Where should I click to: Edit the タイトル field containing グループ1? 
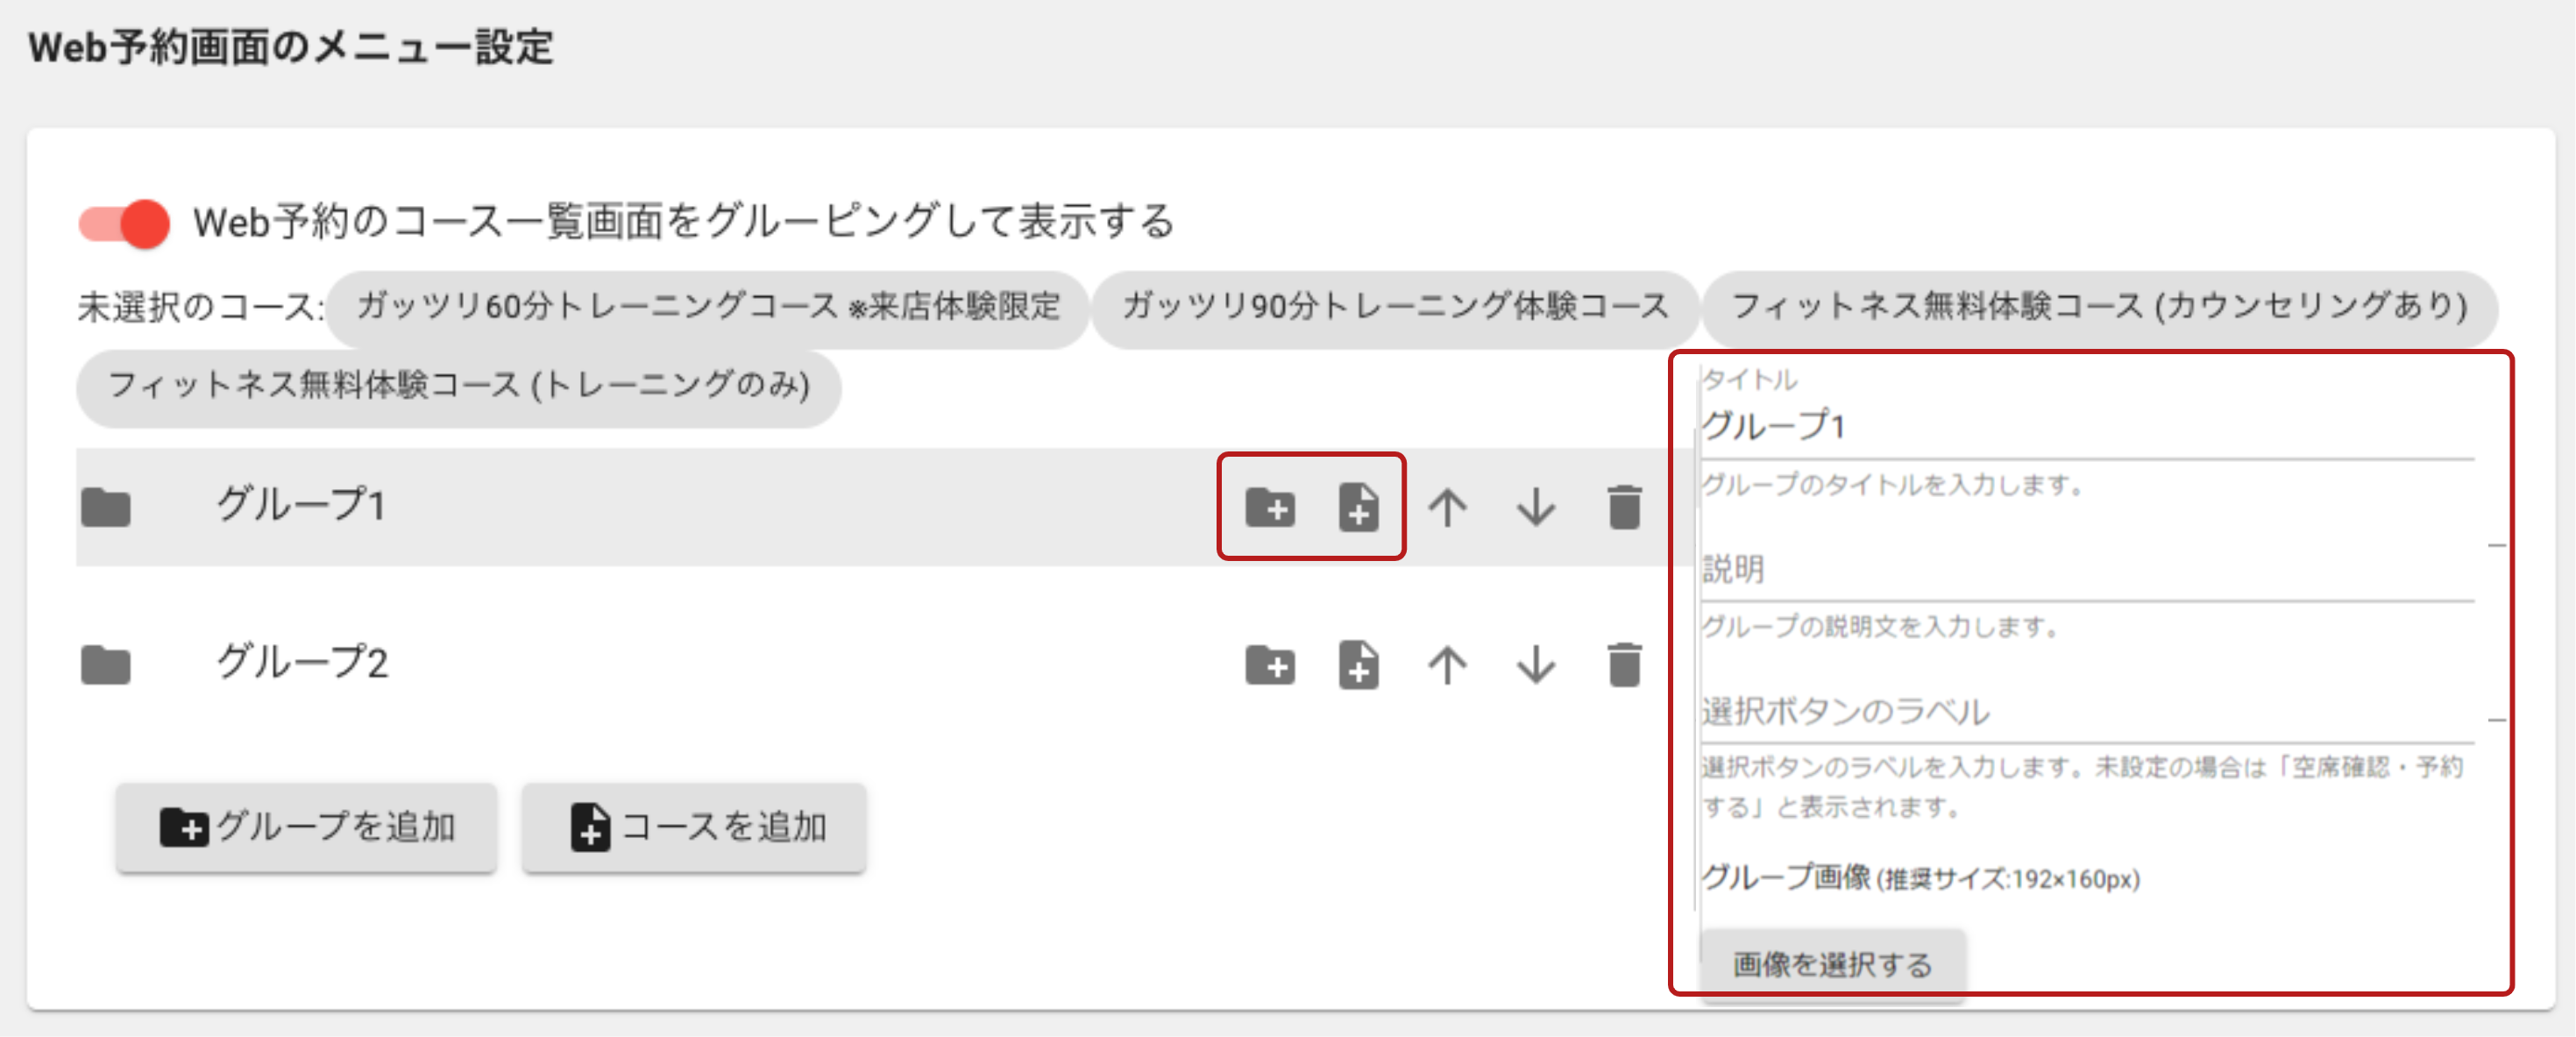coord(2087,428)
